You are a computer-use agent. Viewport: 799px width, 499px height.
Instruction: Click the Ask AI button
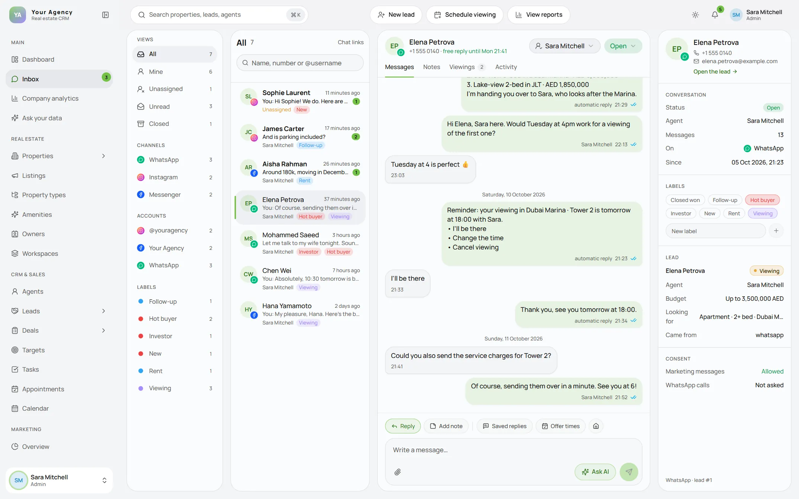[x=595, y=472]
